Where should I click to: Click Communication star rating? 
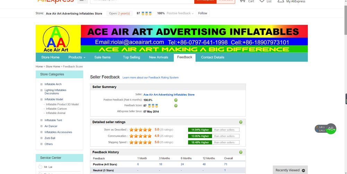[x=141, y=136]
